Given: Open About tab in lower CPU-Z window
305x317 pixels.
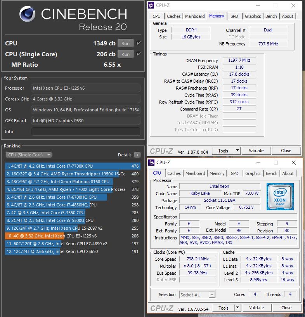Looking at the screenshot, I should coord(288,173).
